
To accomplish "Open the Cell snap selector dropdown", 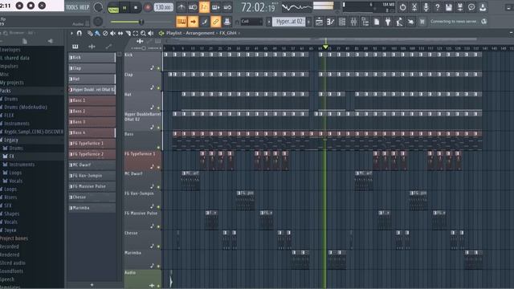I will click(x=251, y=22).
